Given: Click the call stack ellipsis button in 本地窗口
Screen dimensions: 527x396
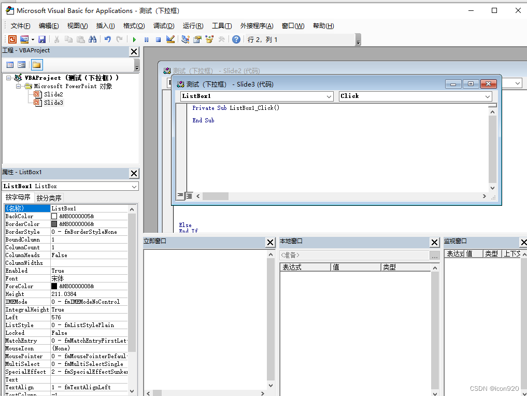Looking at the screenshot, I should pyautogui.click(x=435, y=256).
